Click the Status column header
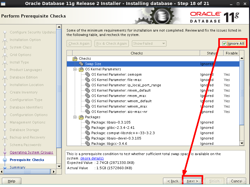250x187 pixels. [x=212, y=53]
